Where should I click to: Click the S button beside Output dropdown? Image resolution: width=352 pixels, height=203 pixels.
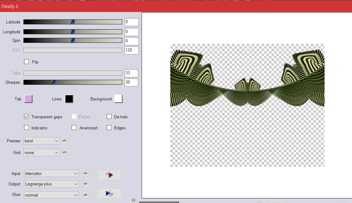click(x=85, y=184)
